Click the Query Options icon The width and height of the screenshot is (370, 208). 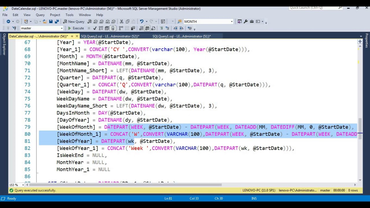tap(107, 28)
